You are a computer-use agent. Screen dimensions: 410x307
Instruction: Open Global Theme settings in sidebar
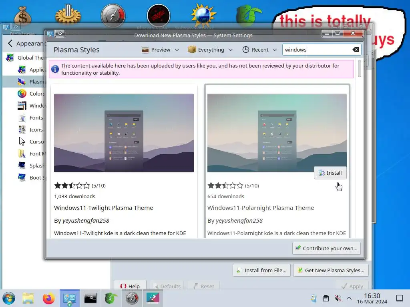point(31,58)
